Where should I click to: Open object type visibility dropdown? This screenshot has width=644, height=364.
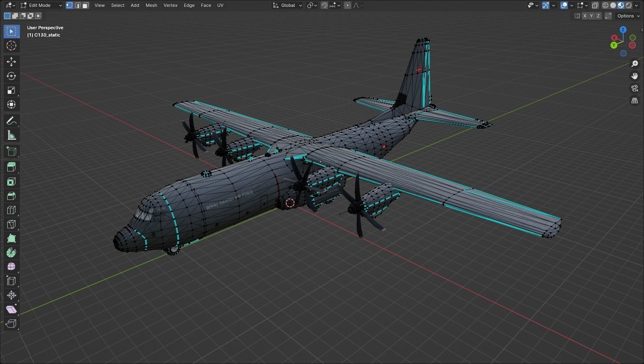pos(533,5)
